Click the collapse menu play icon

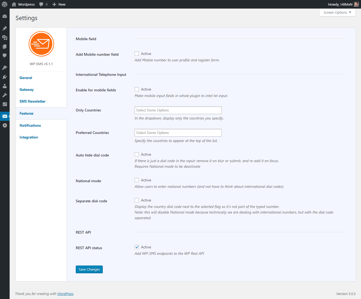5,125
